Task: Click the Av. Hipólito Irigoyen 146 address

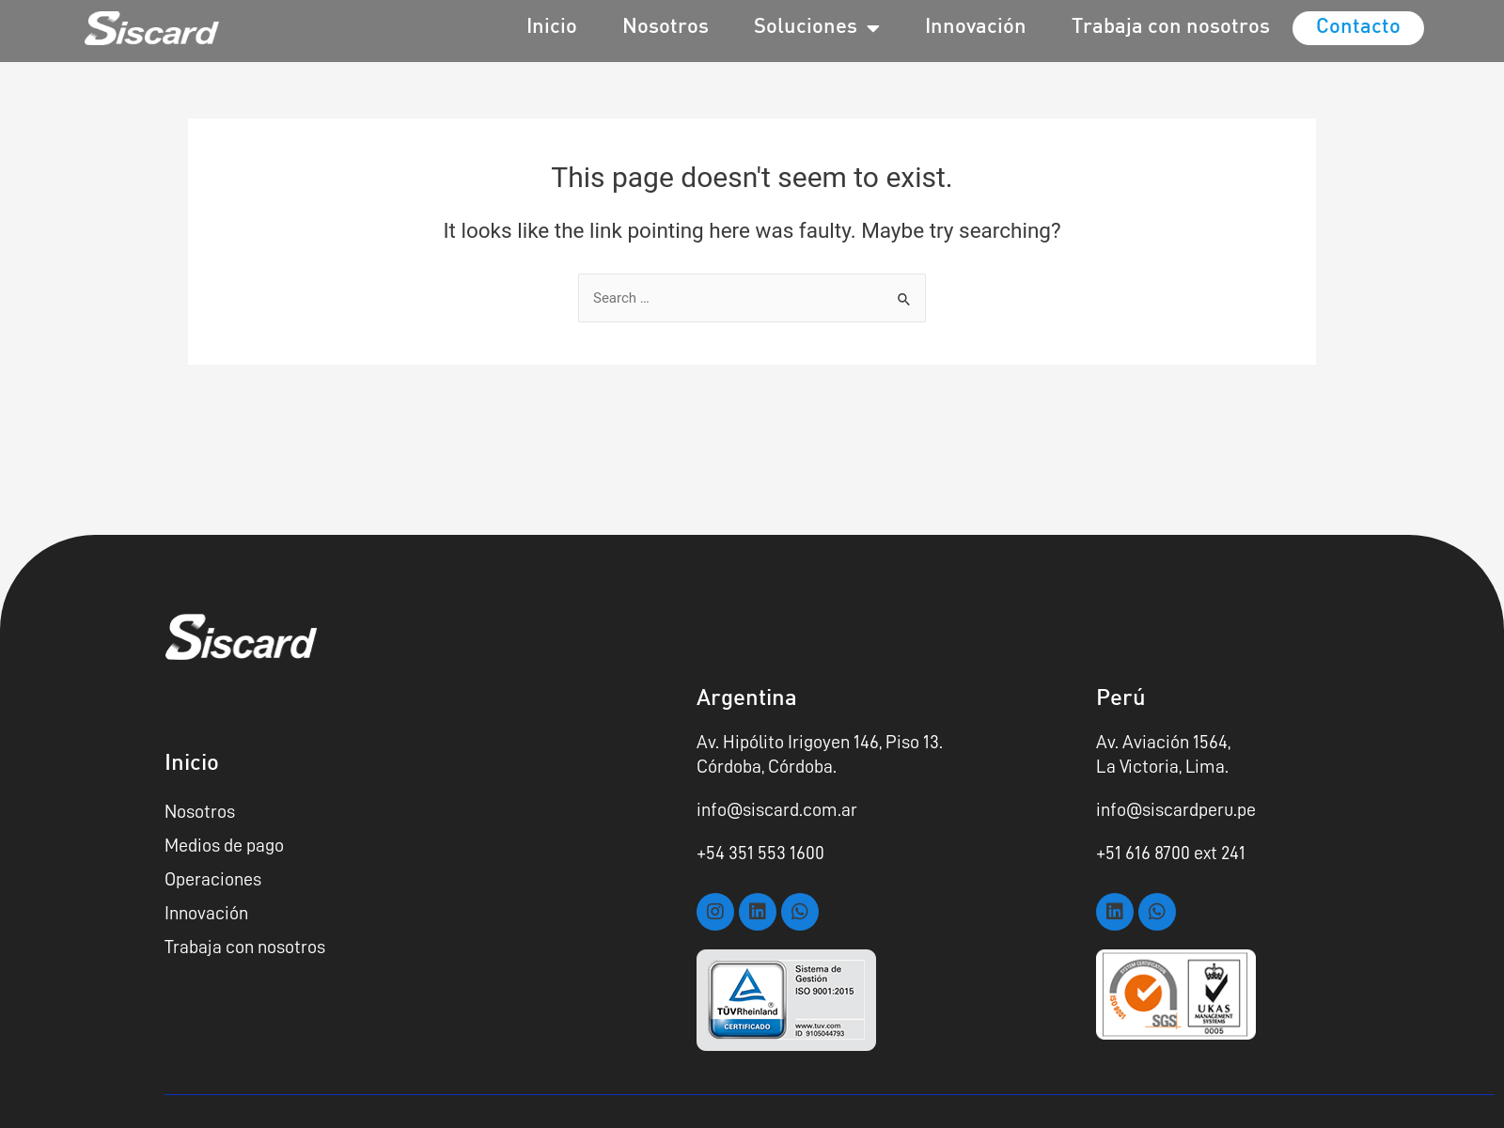Action: coord(820,754)
